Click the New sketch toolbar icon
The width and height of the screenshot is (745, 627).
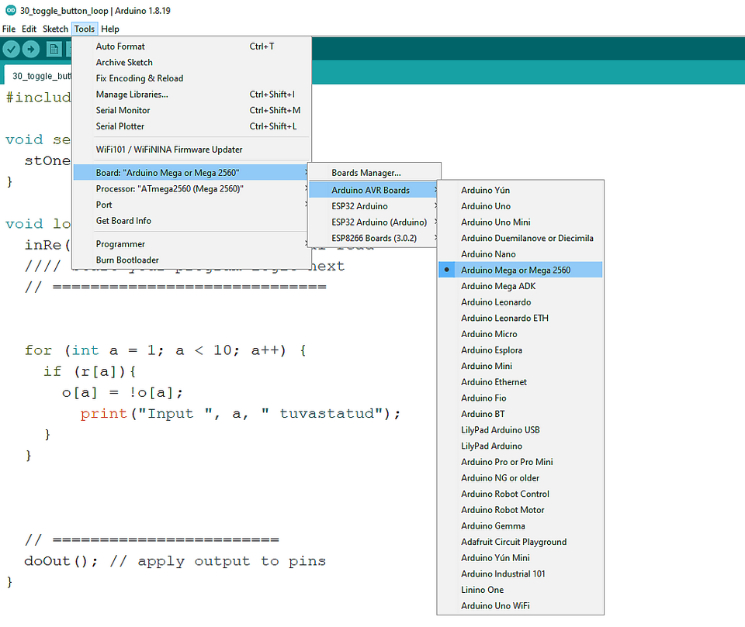(x=54, y=50)
